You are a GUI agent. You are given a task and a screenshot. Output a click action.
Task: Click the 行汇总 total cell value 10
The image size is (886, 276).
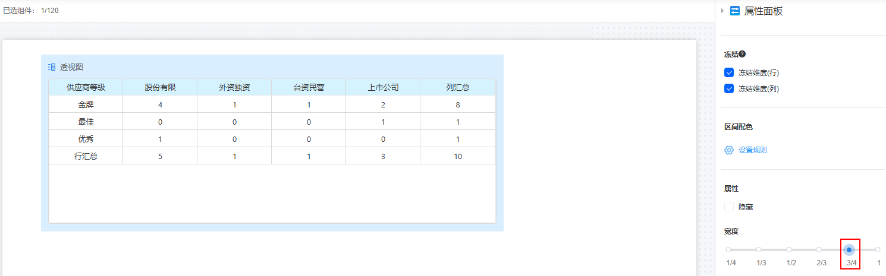click(457, 156)
